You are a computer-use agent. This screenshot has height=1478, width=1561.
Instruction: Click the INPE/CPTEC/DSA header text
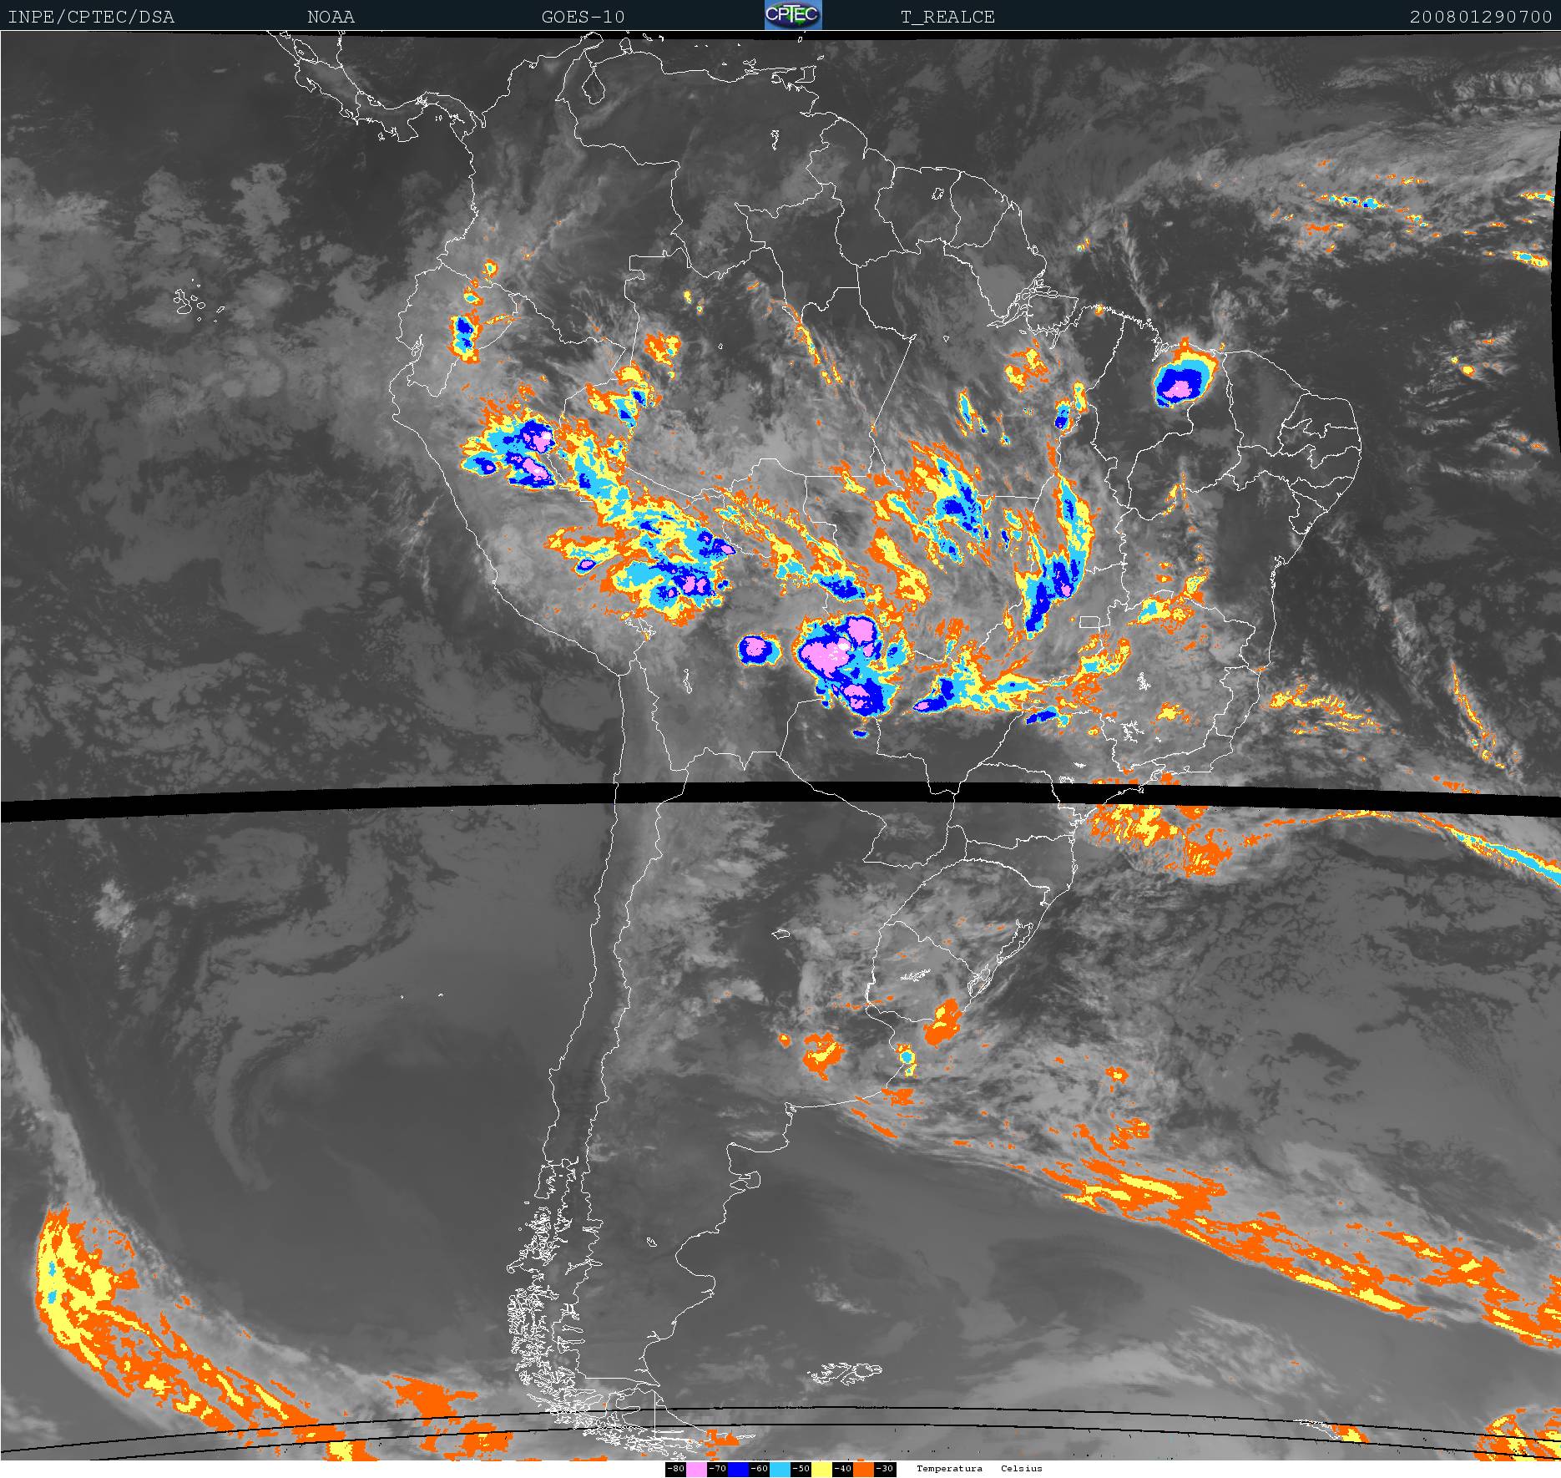point(91,17)
